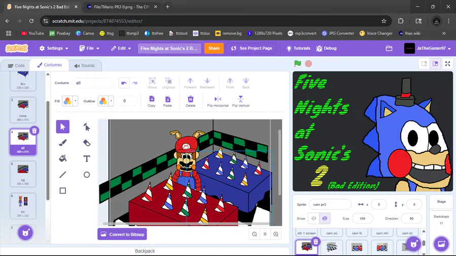This screenshot has height=256, width=456.
Task: Bring selection to Front
Action: [x=230, y=83]
